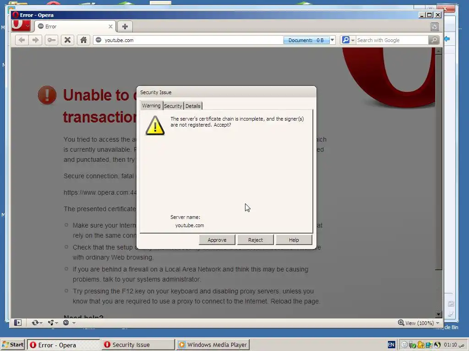Click the Document: 0 B progress indicator
This screenshot has width=469, height=351.
pos(306,40)
